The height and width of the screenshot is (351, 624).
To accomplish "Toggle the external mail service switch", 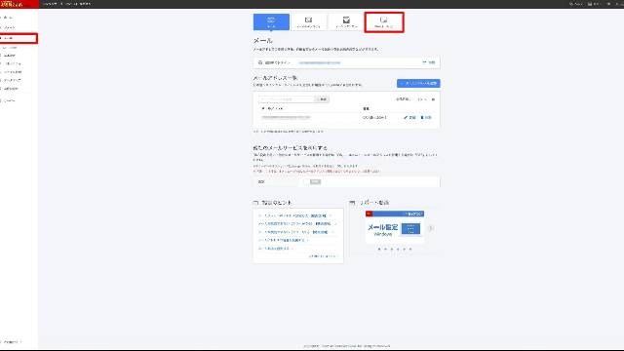I will (x=312, y=181).
